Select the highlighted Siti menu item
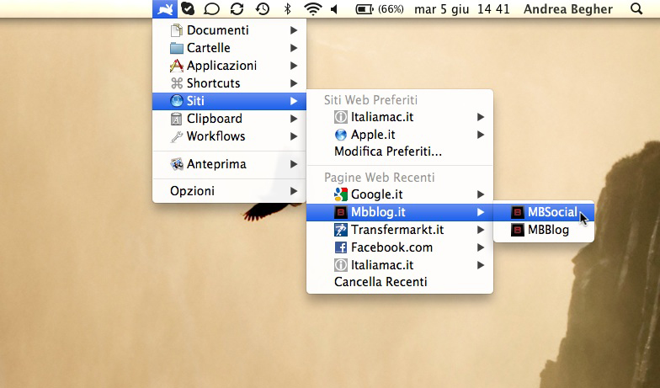This screenshot has width=660, height=388. coord(229,101)
